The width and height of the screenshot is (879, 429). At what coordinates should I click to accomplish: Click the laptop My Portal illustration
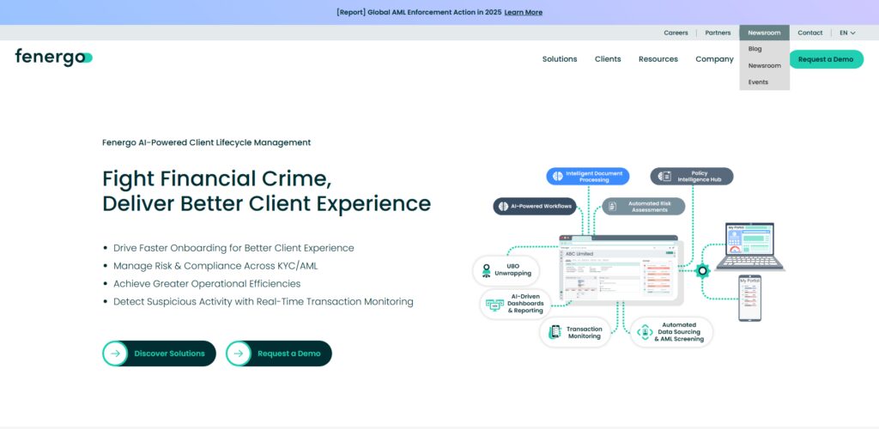tap(750, 246)
